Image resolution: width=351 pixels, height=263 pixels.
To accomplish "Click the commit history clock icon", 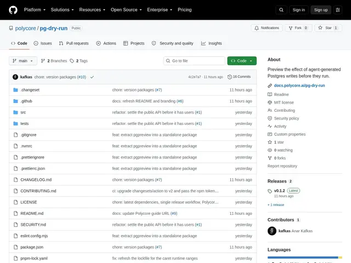I will tap(230, 77).
